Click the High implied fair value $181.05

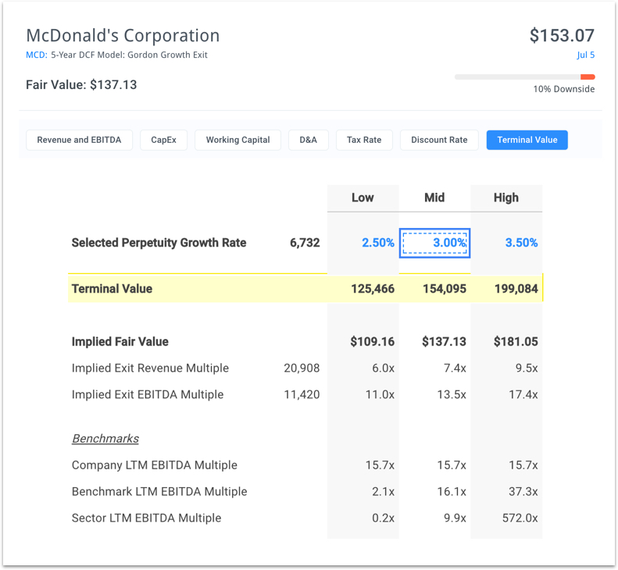click(x=516, y=341)
